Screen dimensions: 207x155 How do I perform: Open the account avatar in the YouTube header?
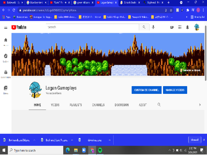click(197, 27)
